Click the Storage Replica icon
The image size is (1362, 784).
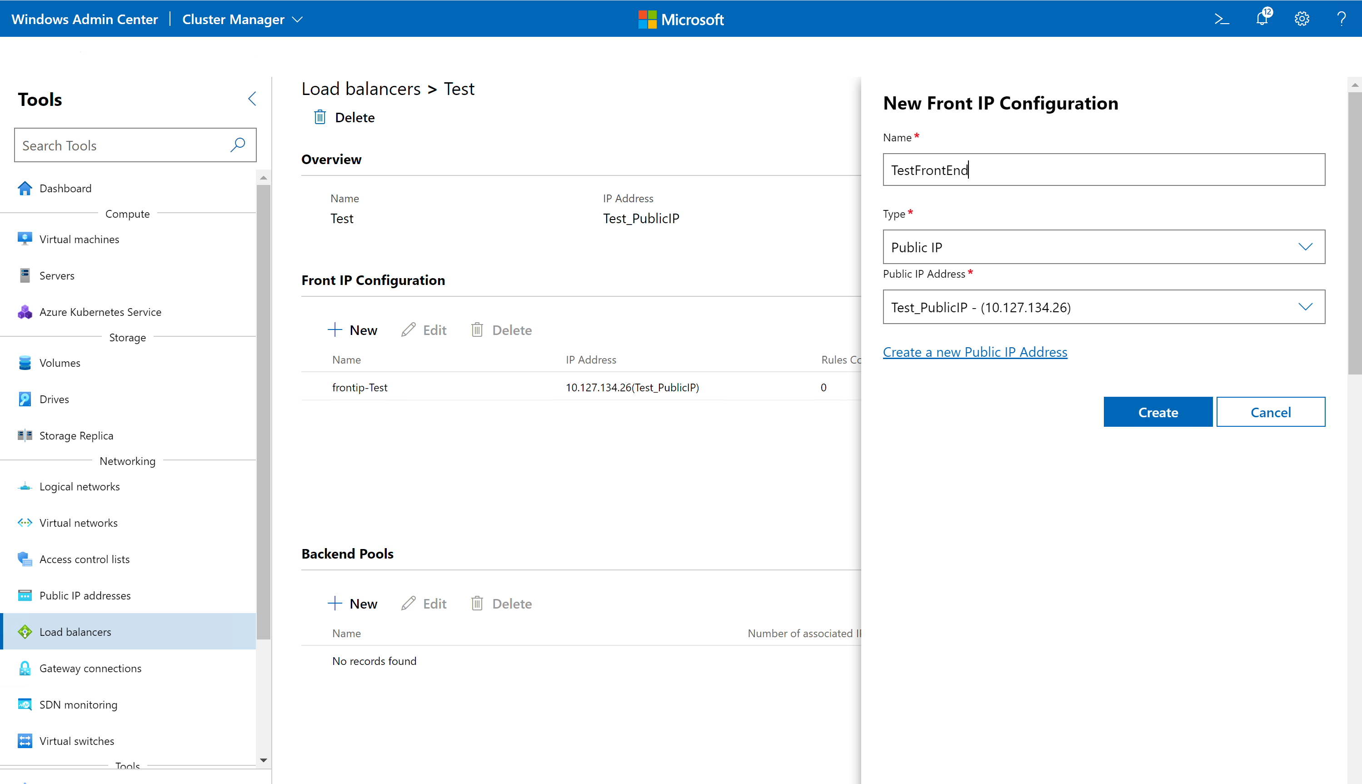pos(25,435)
